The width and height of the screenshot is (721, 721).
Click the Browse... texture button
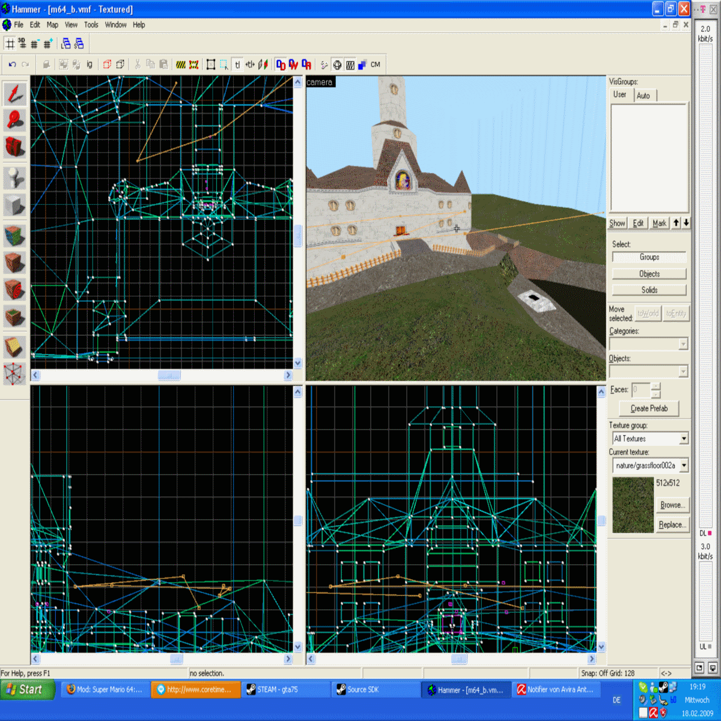coord(672,505)
